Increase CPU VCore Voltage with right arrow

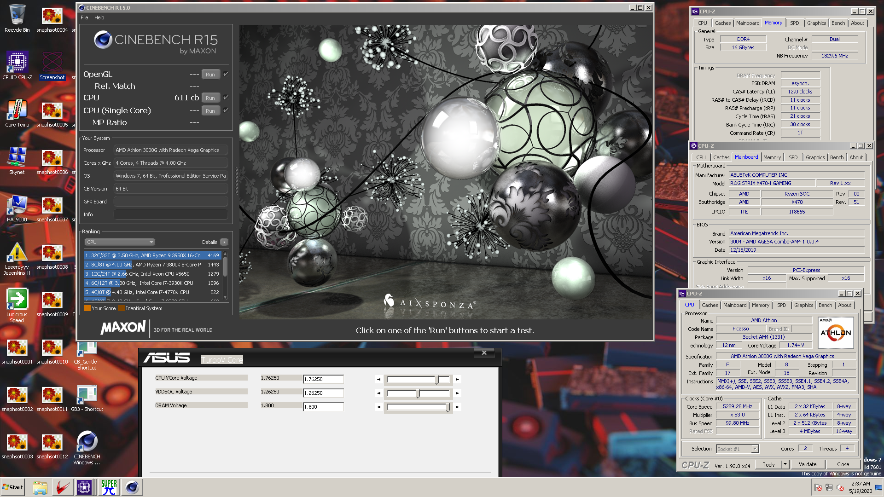coord(457,380)
